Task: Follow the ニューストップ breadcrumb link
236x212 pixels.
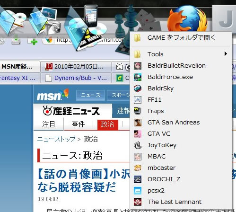Action: [x=56, y=139]
